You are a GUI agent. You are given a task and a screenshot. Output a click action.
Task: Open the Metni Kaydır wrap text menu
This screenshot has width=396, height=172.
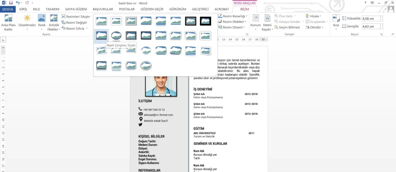click(267, 23)
